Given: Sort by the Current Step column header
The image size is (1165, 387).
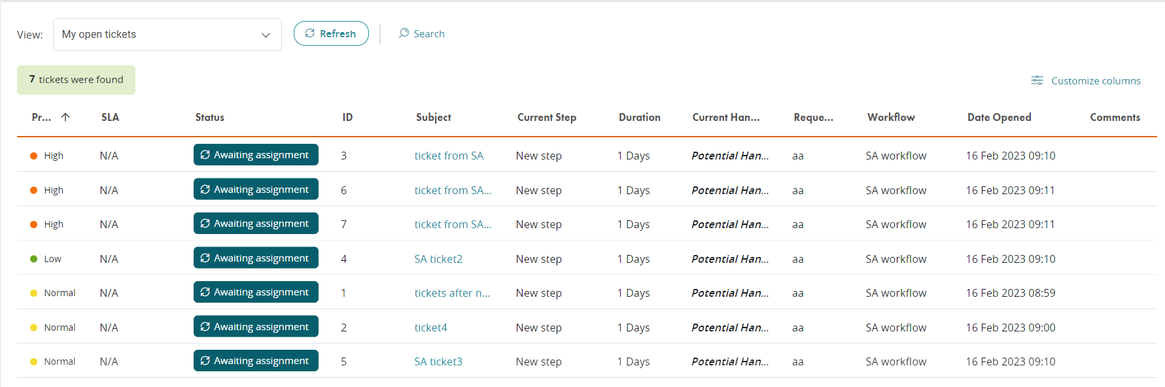Looking at the screenshot, I should [547, 117].
